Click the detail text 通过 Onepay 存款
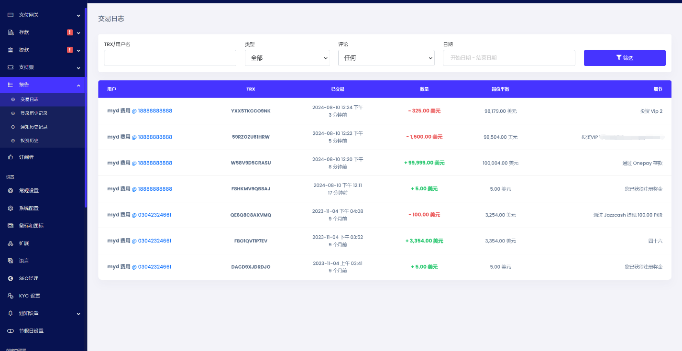682x351 pixels. pyautogui.click(x=642, y=163)
